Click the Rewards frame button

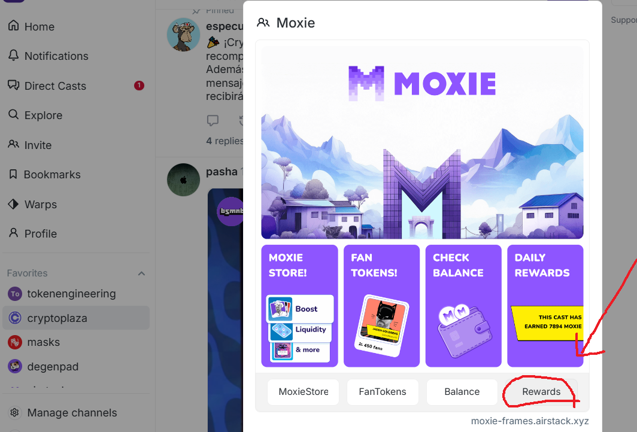[x=541, y=392]
